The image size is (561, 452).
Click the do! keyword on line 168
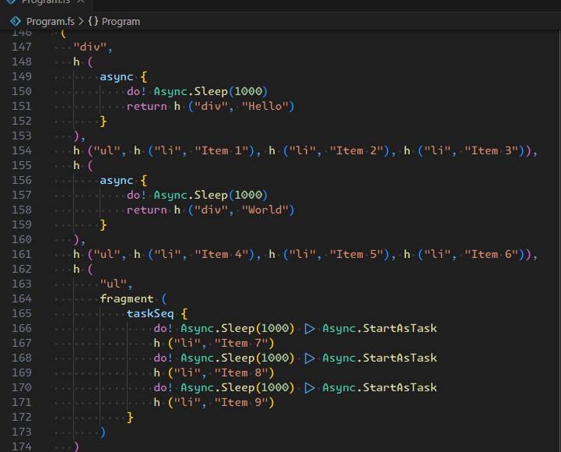pos(163,358)
